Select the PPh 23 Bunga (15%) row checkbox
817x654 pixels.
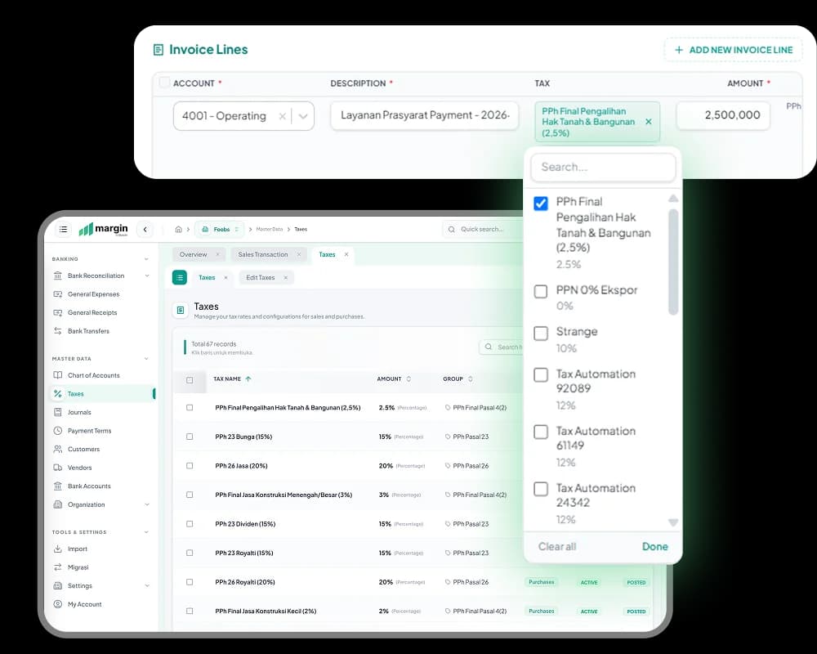[190, 437]
